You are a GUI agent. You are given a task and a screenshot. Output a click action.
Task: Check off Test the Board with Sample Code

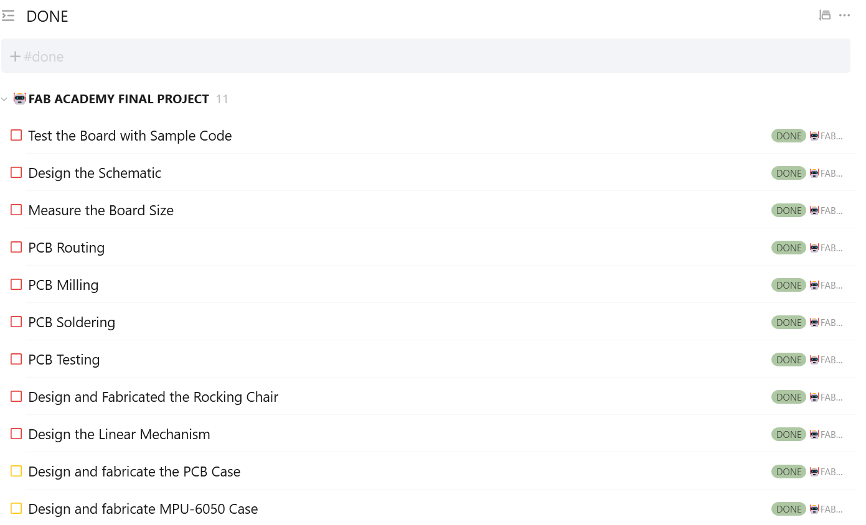(16, 136)
